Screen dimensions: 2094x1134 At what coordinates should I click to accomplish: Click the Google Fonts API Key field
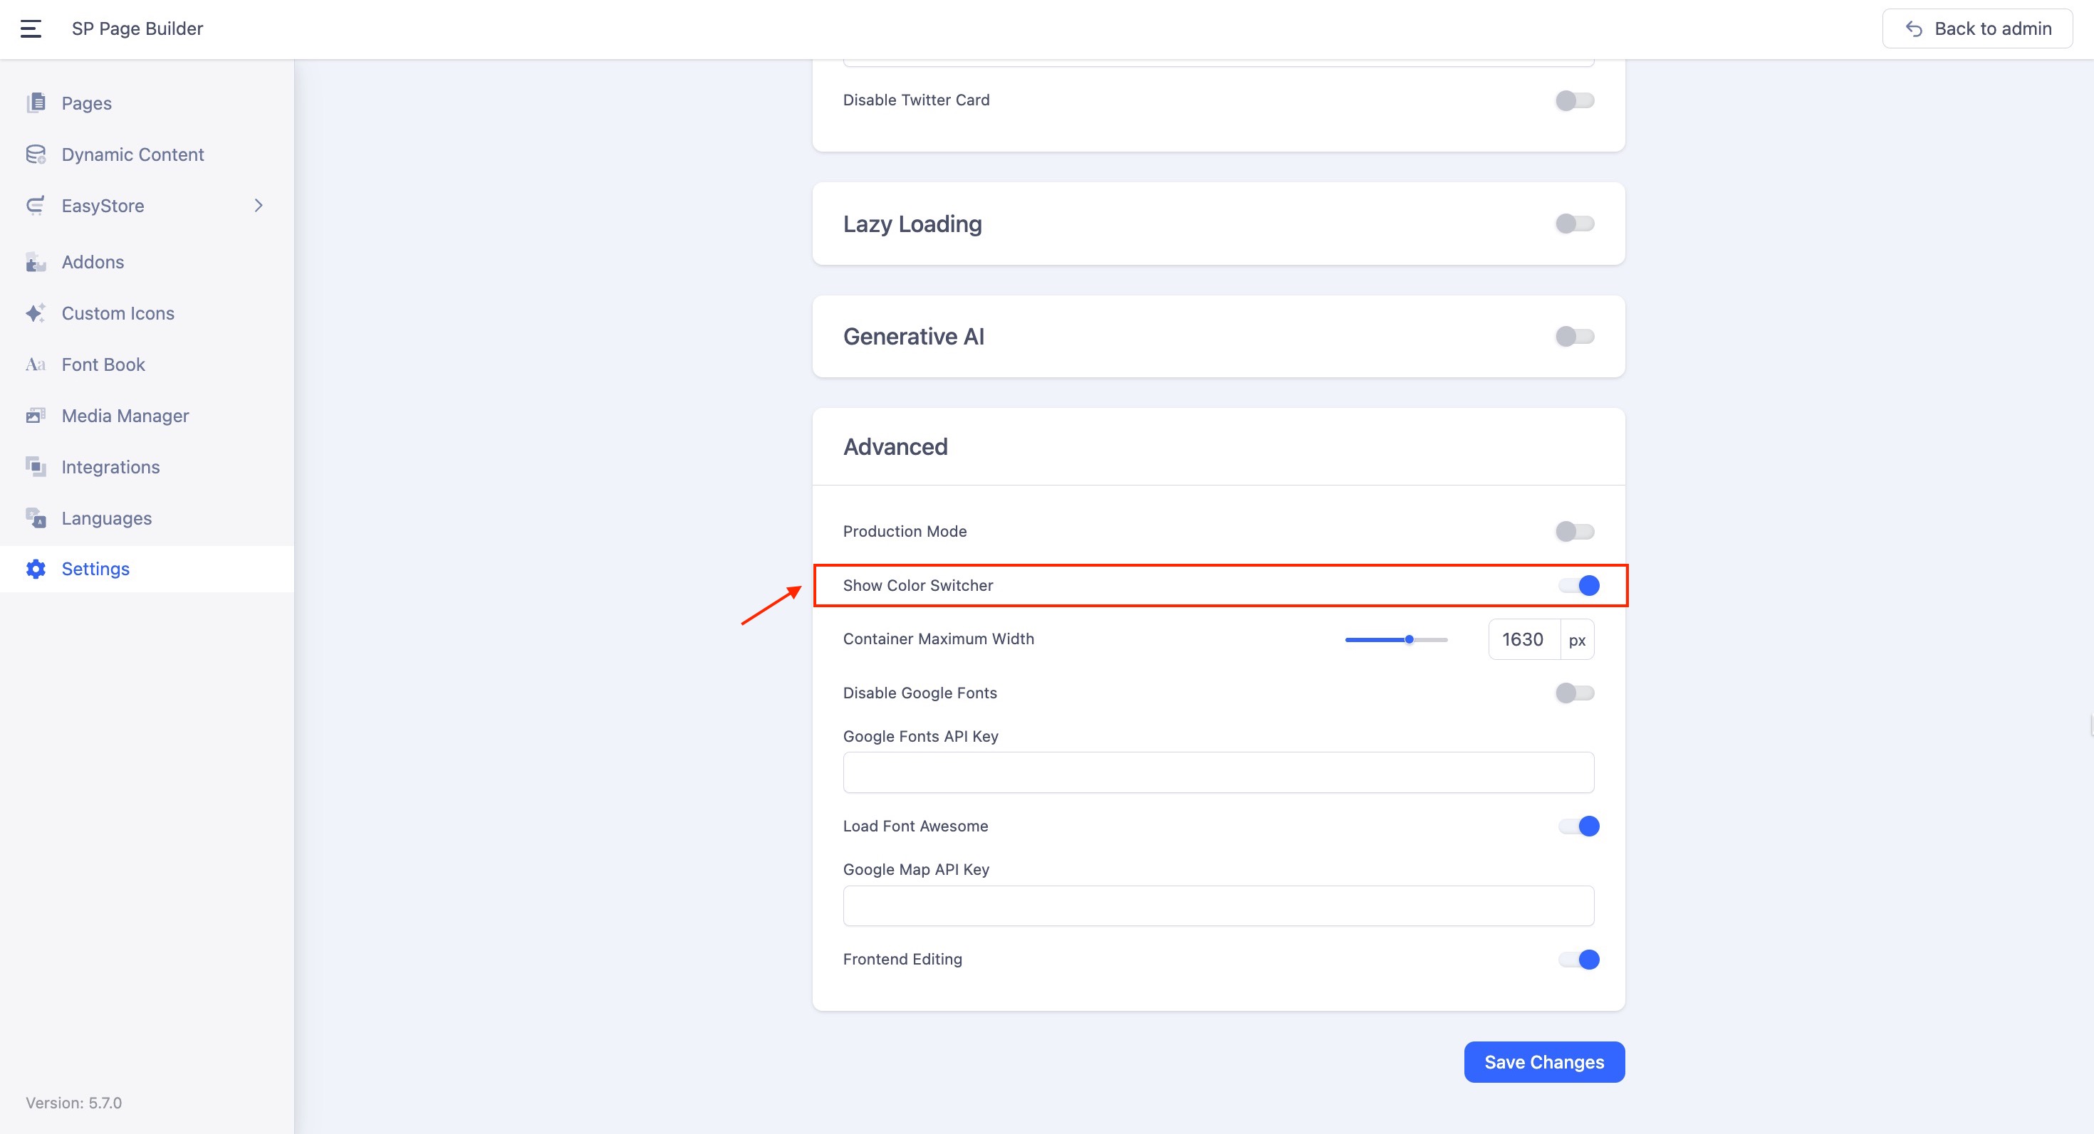[1218, 772]
